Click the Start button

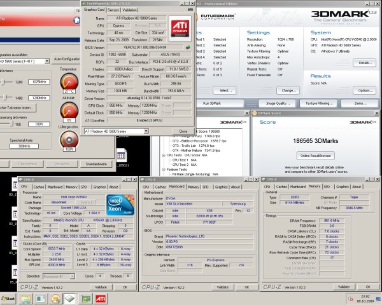(8, 299)
